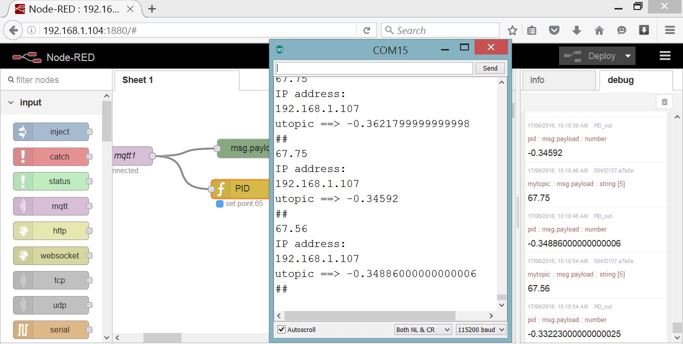Close the COM15 serial monitor window
Viewport: 683px width, 344px height.
coord(491,47)
